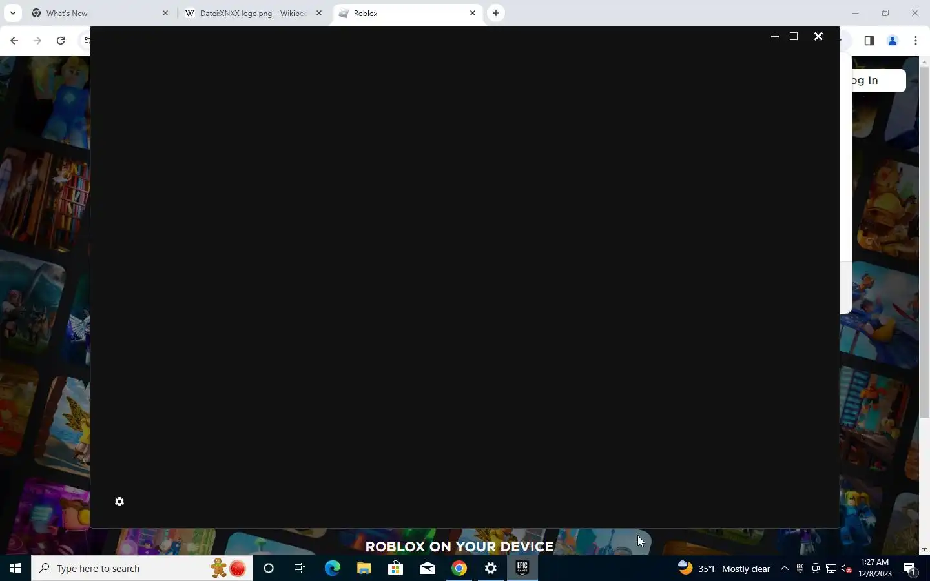Click the muted volume tray icon
The width and height of the screenshot is (930, 581).
tap(847, 568)
